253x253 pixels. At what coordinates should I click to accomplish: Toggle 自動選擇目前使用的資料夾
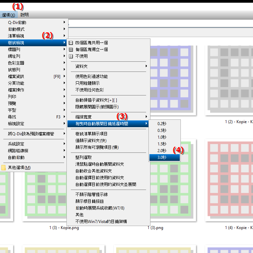[x=109, y=178]
